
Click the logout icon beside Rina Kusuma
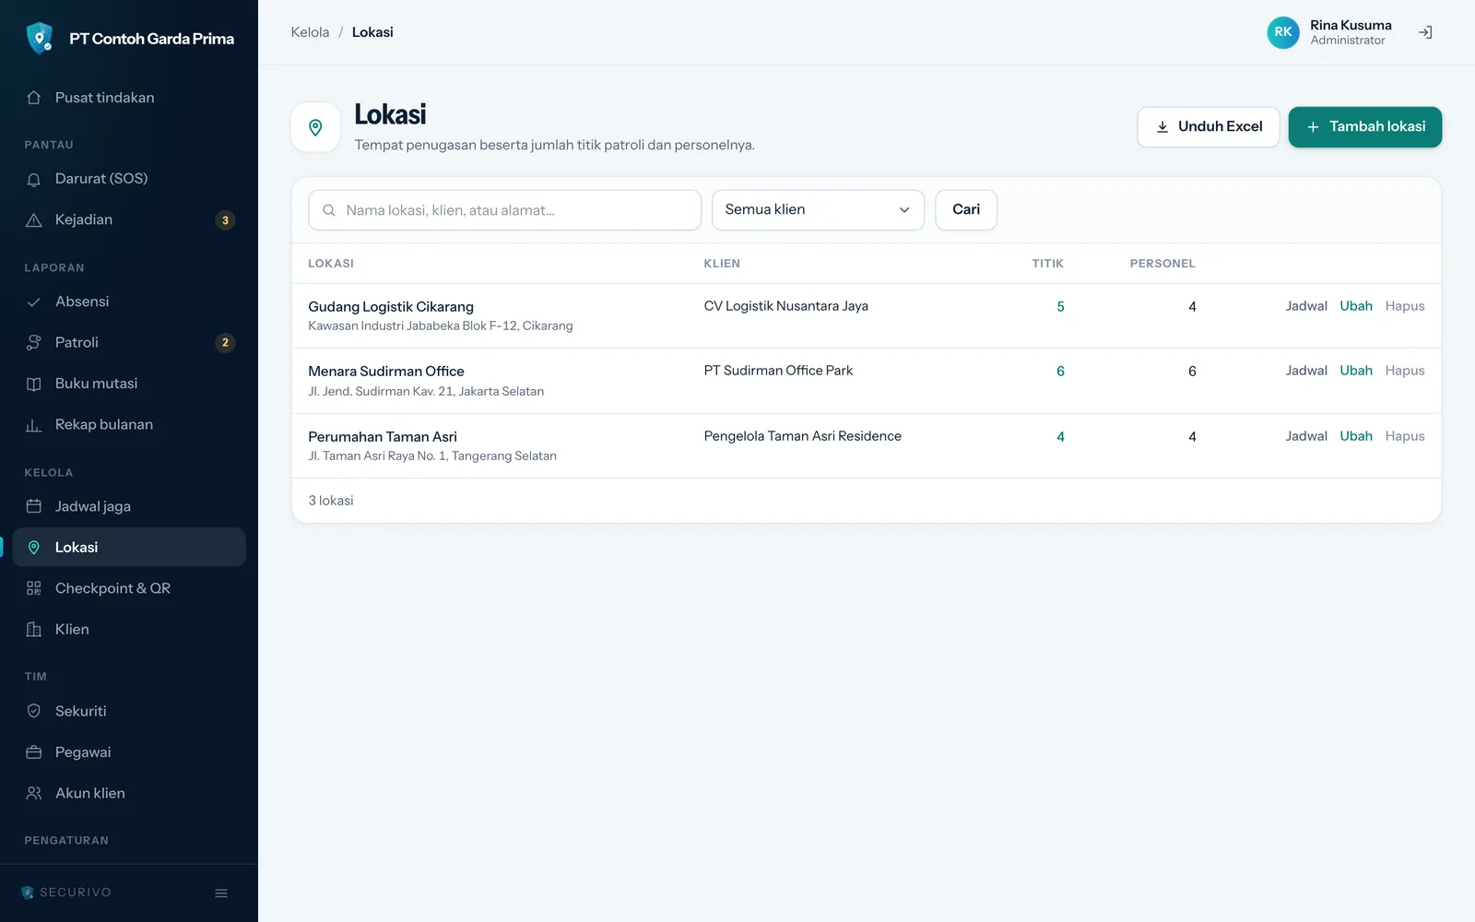point(1425,32)
